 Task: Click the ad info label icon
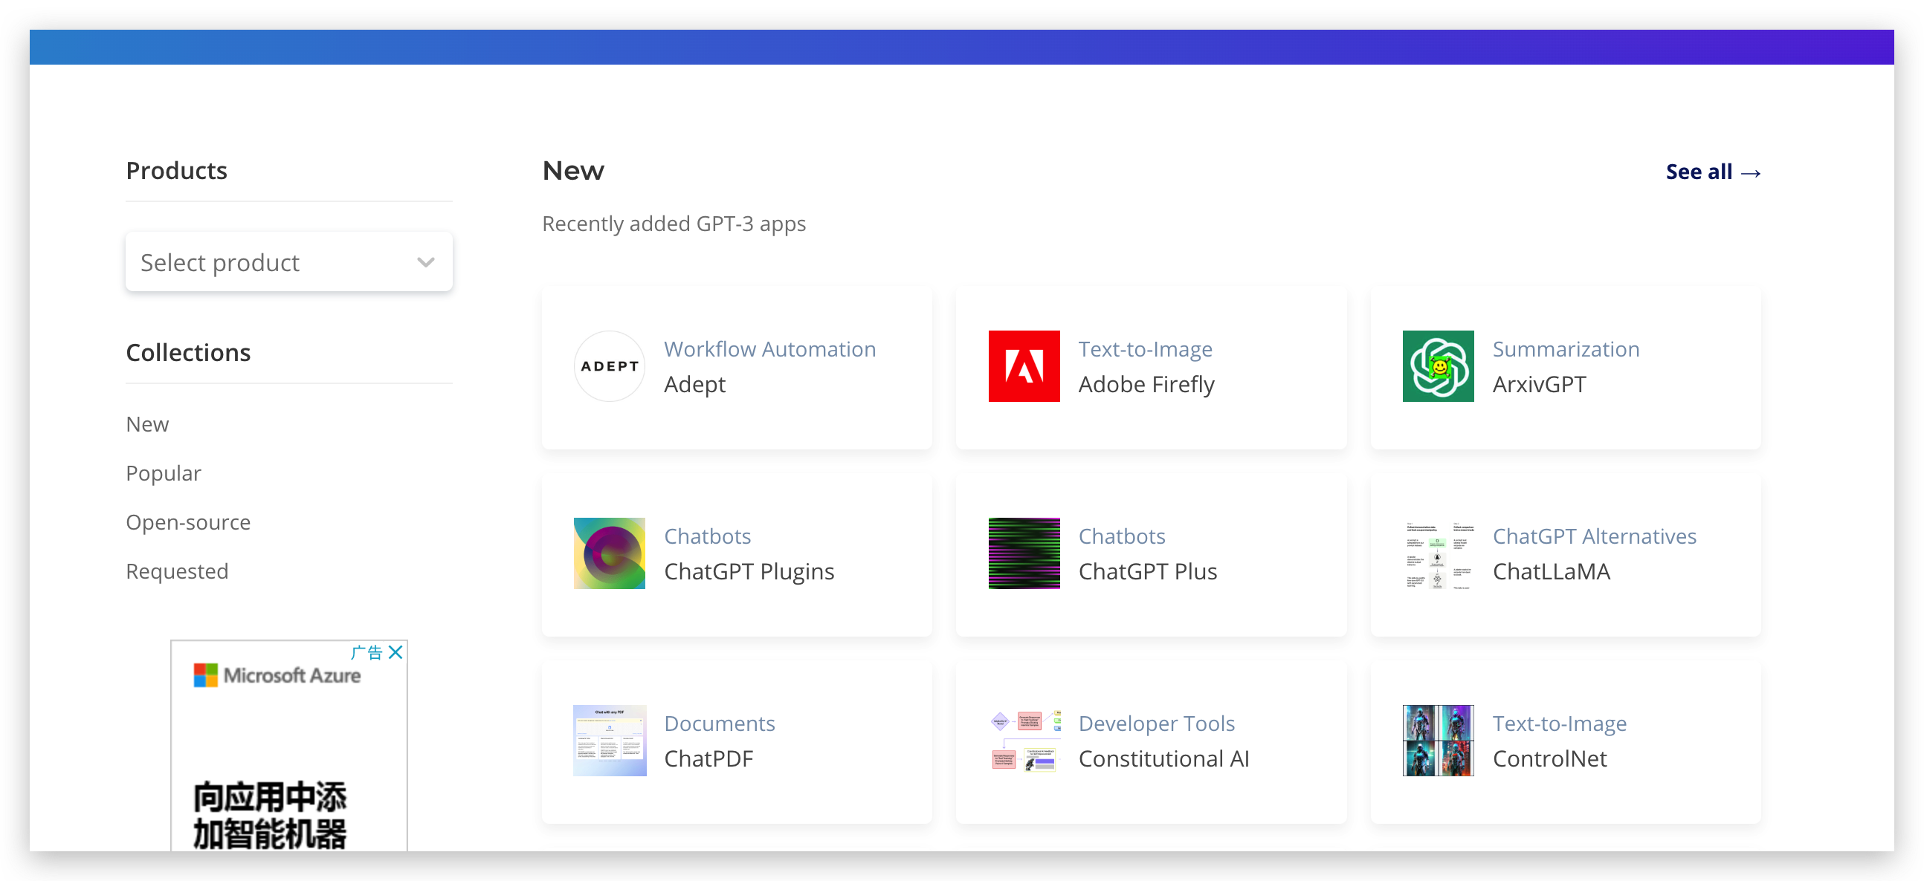[367, 652]
